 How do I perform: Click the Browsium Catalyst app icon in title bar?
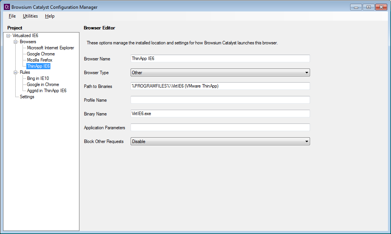tap(7, 7)
